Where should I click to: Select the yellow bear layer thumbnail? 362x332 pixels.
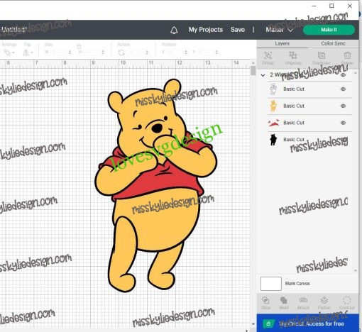point(273,106)
